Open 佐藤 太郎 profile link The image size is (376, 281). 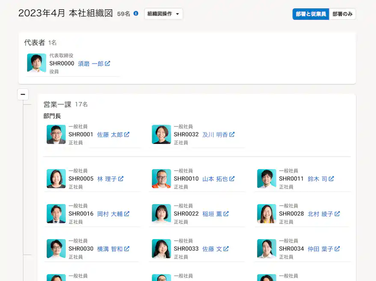click(110, 135)
